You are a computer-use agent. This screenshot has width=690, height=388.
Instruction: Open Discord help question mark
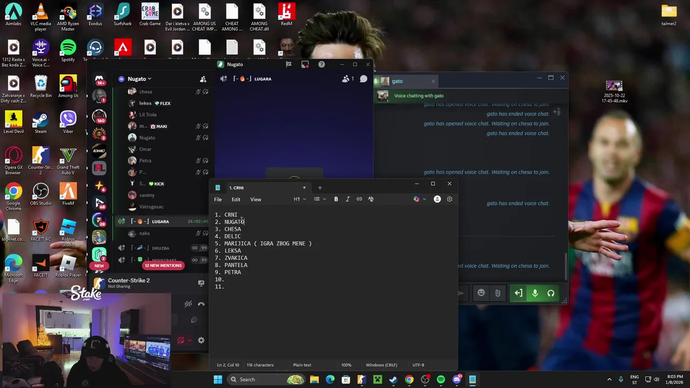tap(322, 64)
